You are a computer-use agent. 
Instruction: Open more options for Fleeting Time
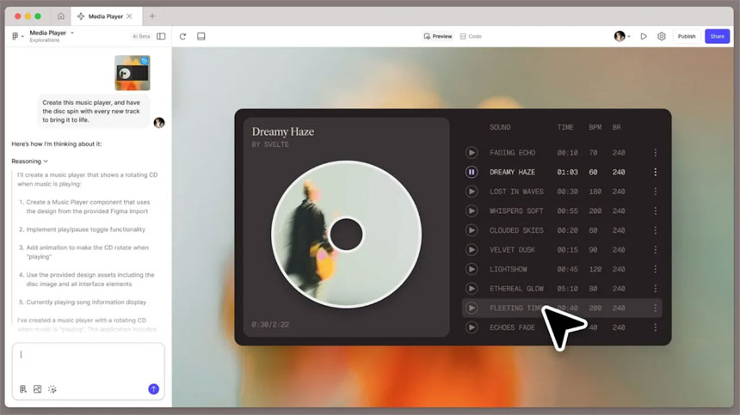tap(655, 308)
